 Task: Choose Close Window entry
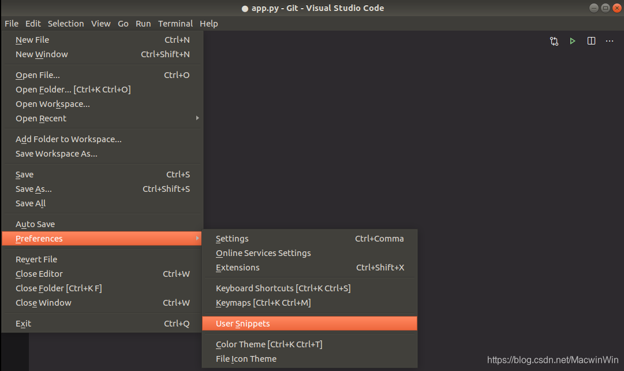(103, 303)
